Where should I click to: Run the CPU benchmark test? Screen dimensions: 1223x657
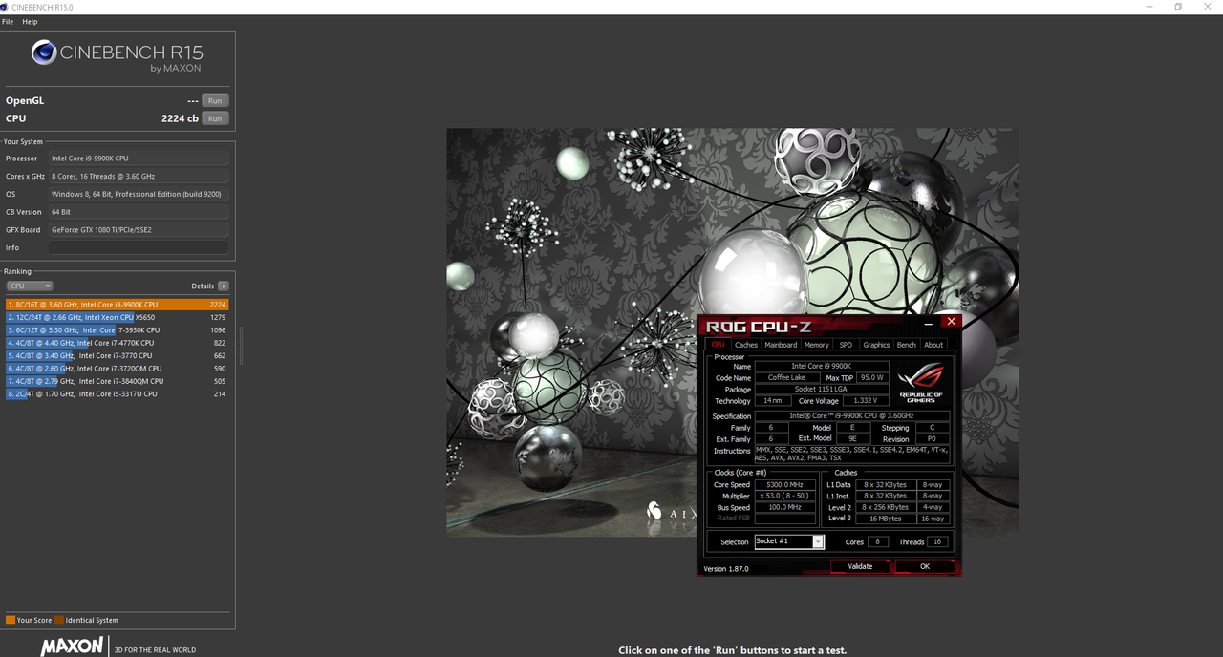(x=215, y=118)
